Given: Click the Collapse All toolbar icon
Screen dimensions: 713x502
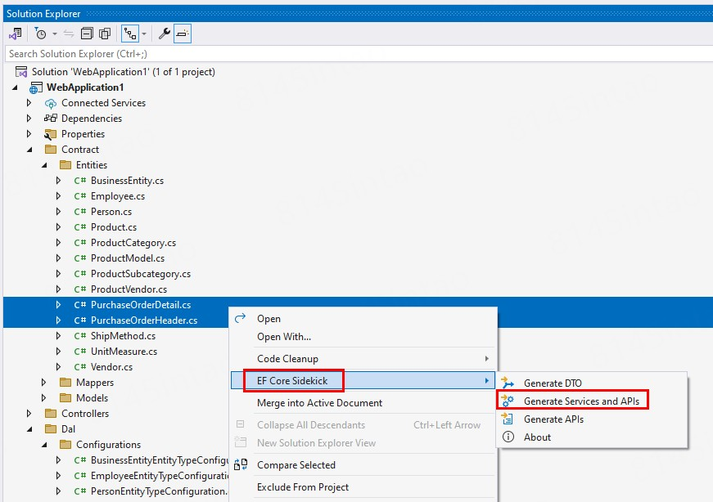Looking at the screenshot, I should (x=87, y=34).
